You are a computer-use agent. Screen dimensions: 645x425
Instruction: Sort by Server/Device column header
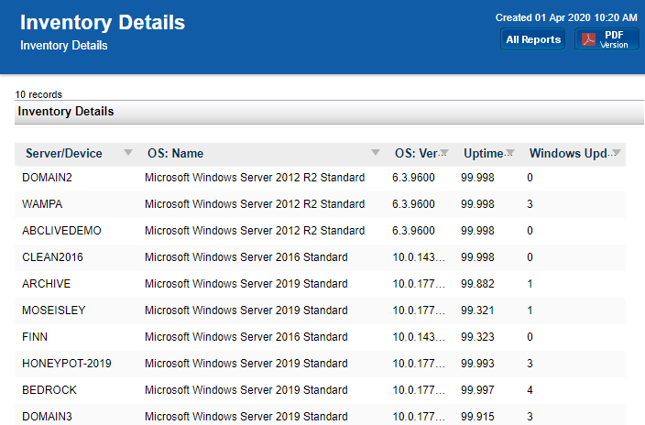(x=64, y=153)
